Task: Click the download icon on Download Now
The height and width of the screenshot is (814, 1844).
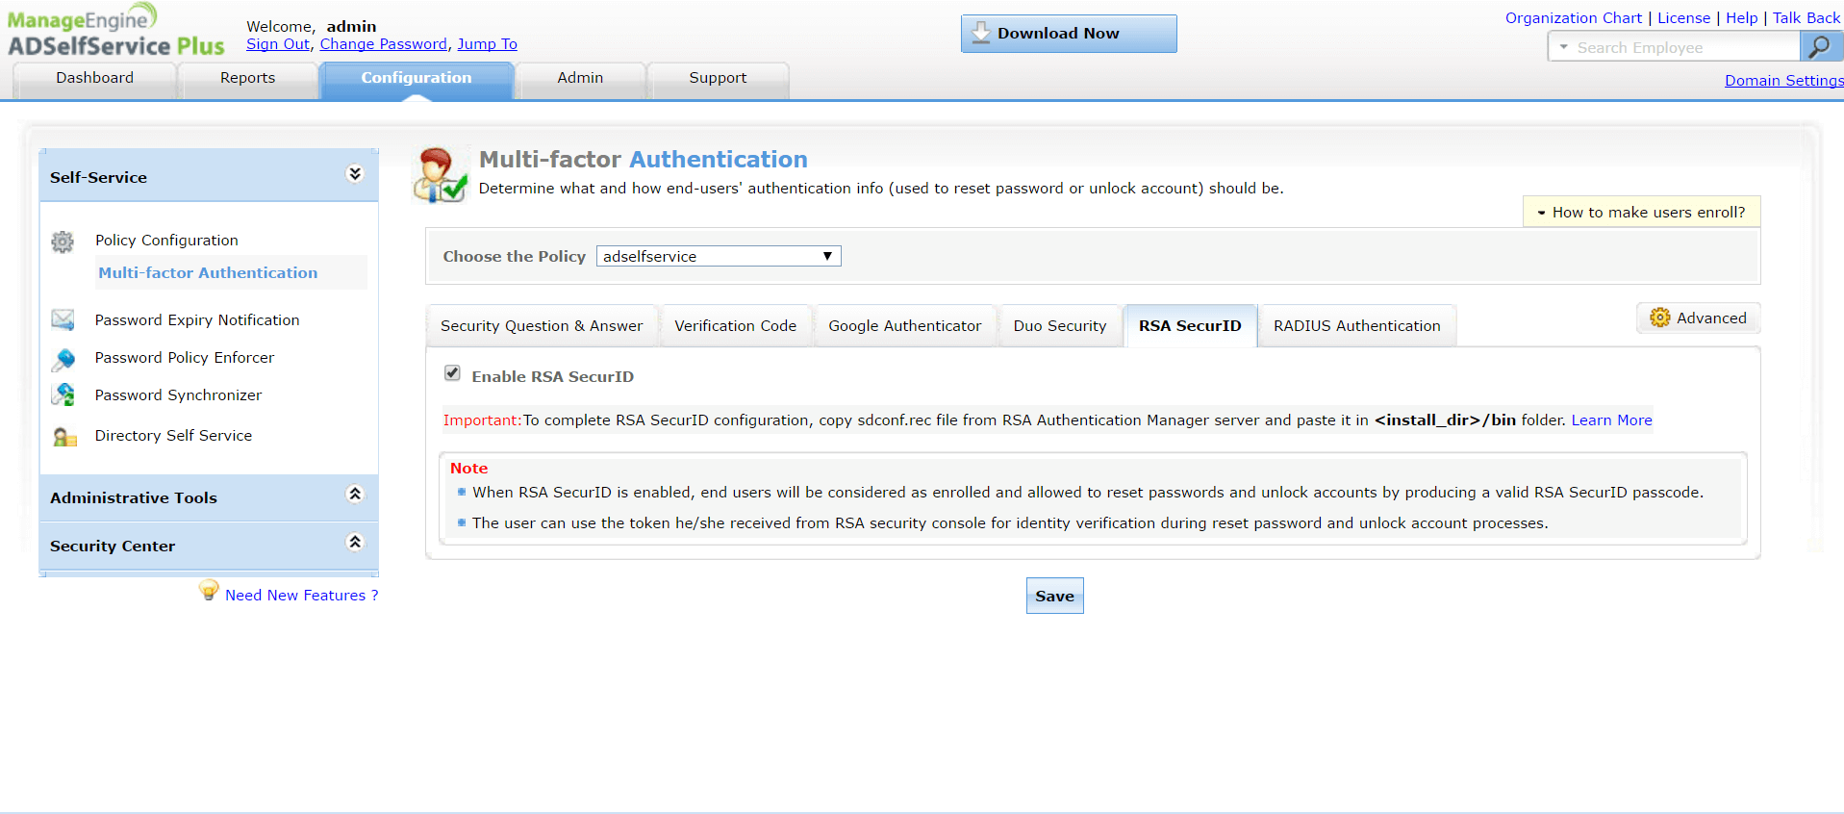Action: tap(980, 32)
